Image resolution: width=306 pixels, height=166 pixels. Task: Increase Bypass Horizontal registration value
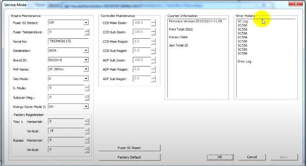87,139
